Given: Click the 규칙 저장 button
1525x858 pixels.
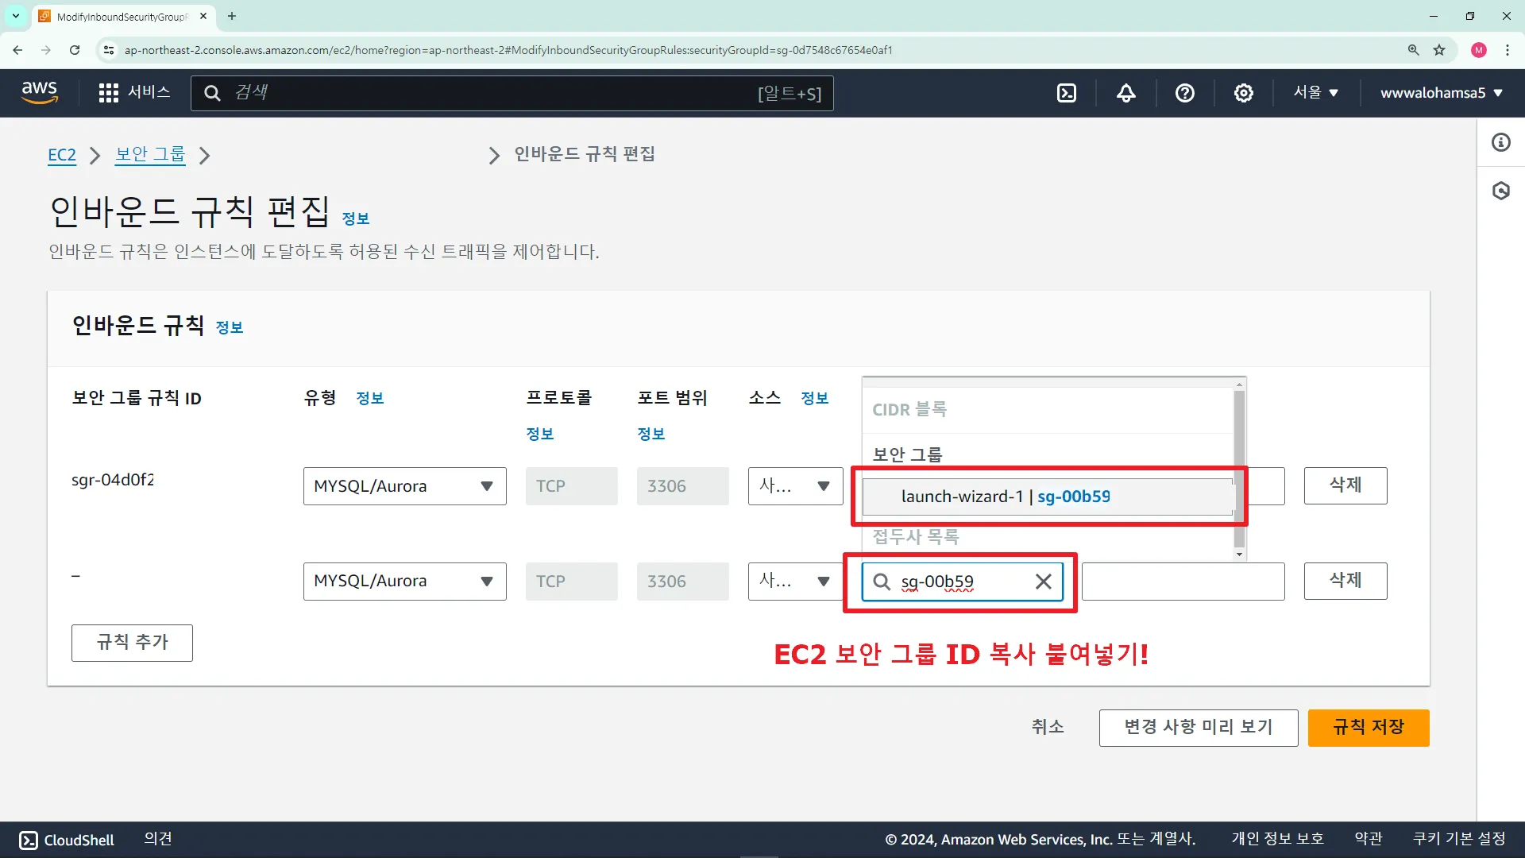Looking at the screenshot, I should [x=1368, y=727].
